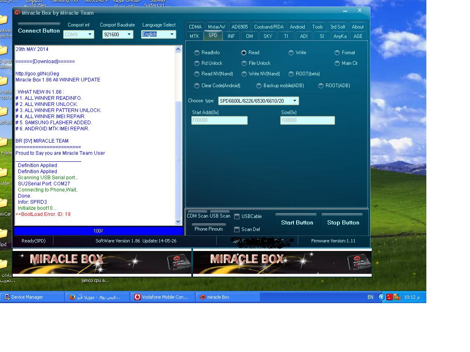
Task: Click the Start Button
Action: [297, 222]
